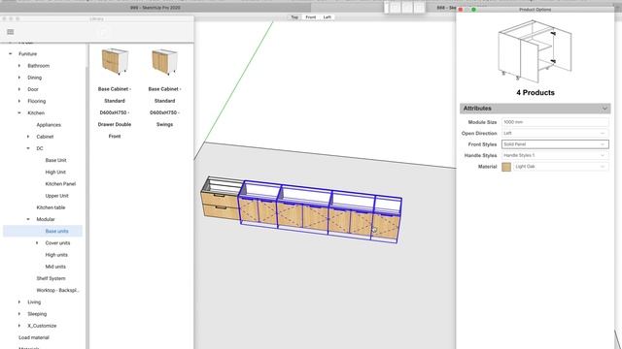Collapse the Modular subcategory arrow

coord(28,219)
